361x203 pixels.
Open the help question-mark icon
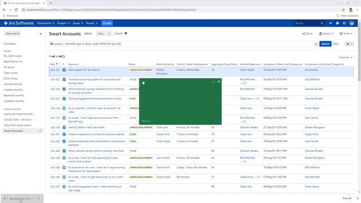pos(337,23)
